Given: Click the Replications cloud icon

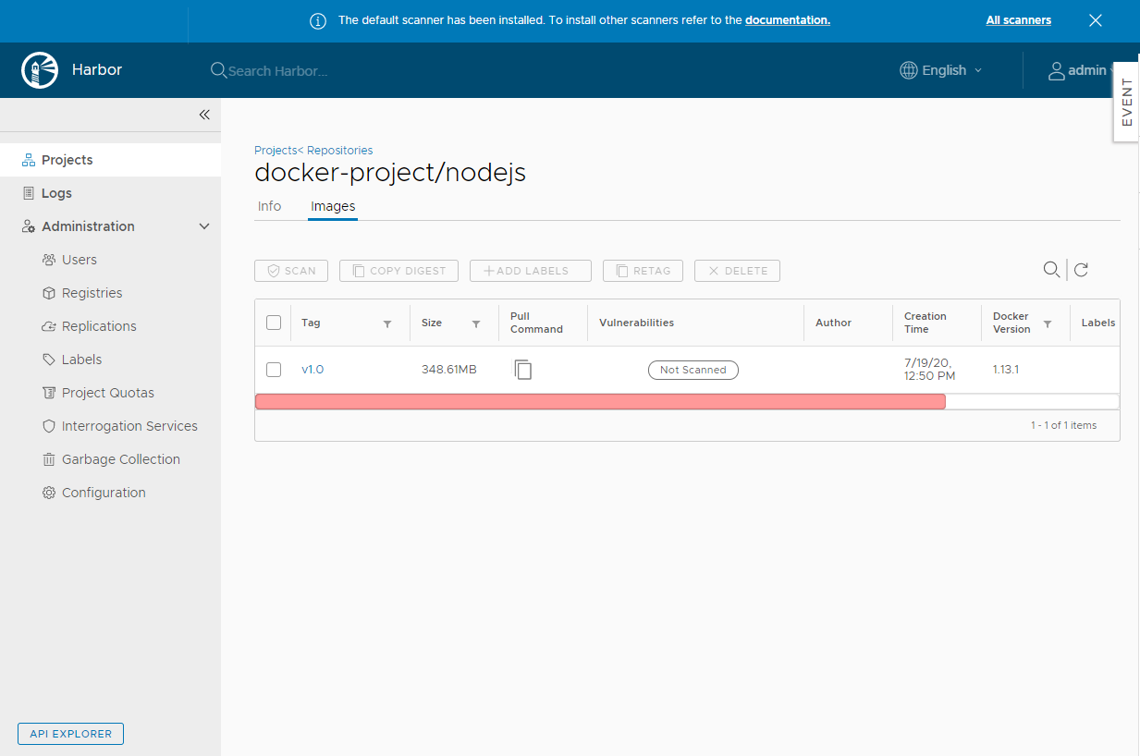Looking at the screenshot, I should 49,326.
